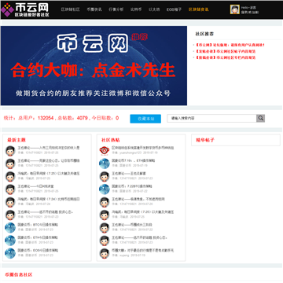The height and width of the screenshot is (283, 283).
Task: Click the 精华帖子 section heading
Action: (205, 140)
